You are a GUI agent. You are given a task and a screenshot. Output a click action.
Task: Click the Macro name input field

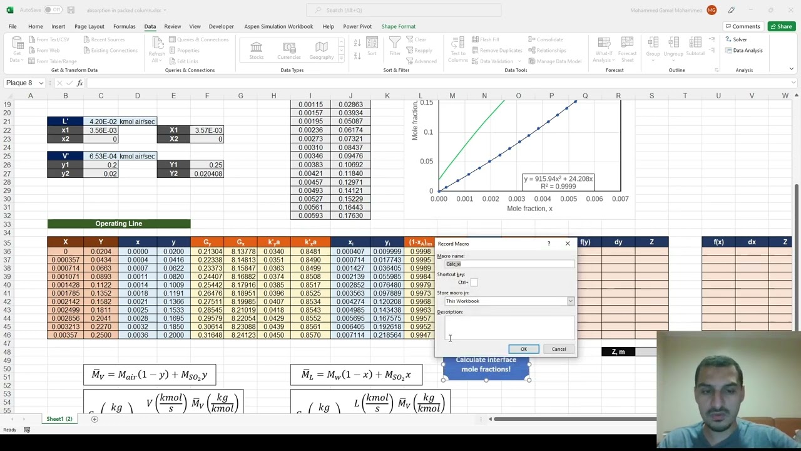[x=509, y=264]
